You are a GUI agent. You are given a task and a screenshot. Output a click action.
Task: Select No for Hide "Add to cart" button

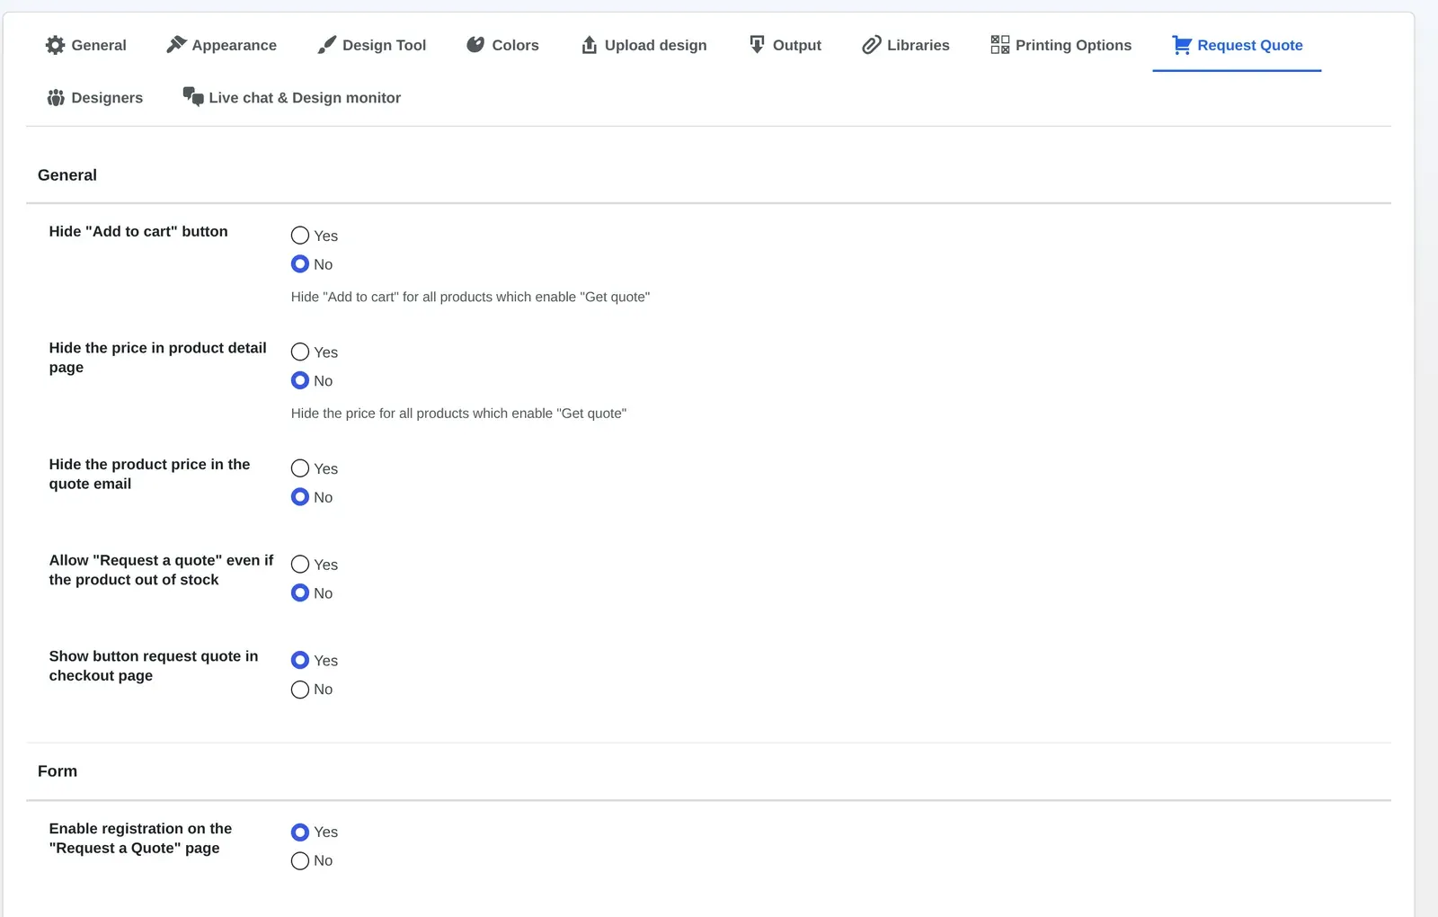click(x=300, y=264)
